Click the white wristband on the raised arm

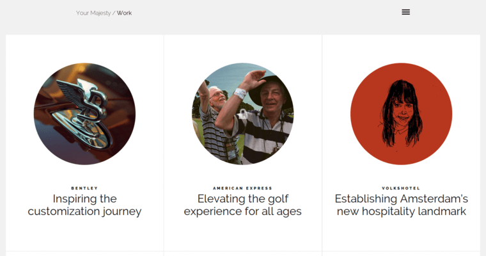pos(240,93)
